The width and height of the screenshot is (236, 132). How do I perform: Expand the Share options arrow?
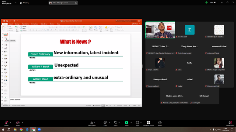tap(131, 122)
